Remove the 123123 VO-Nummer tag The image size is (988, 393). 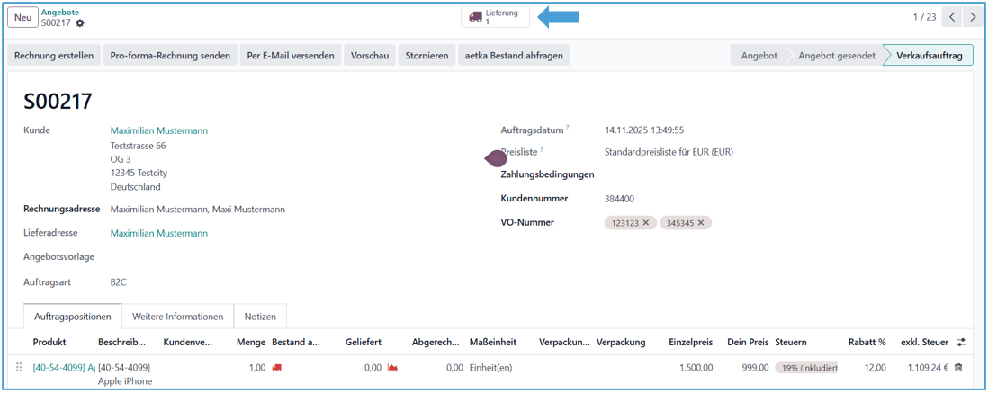pos(645,223)
